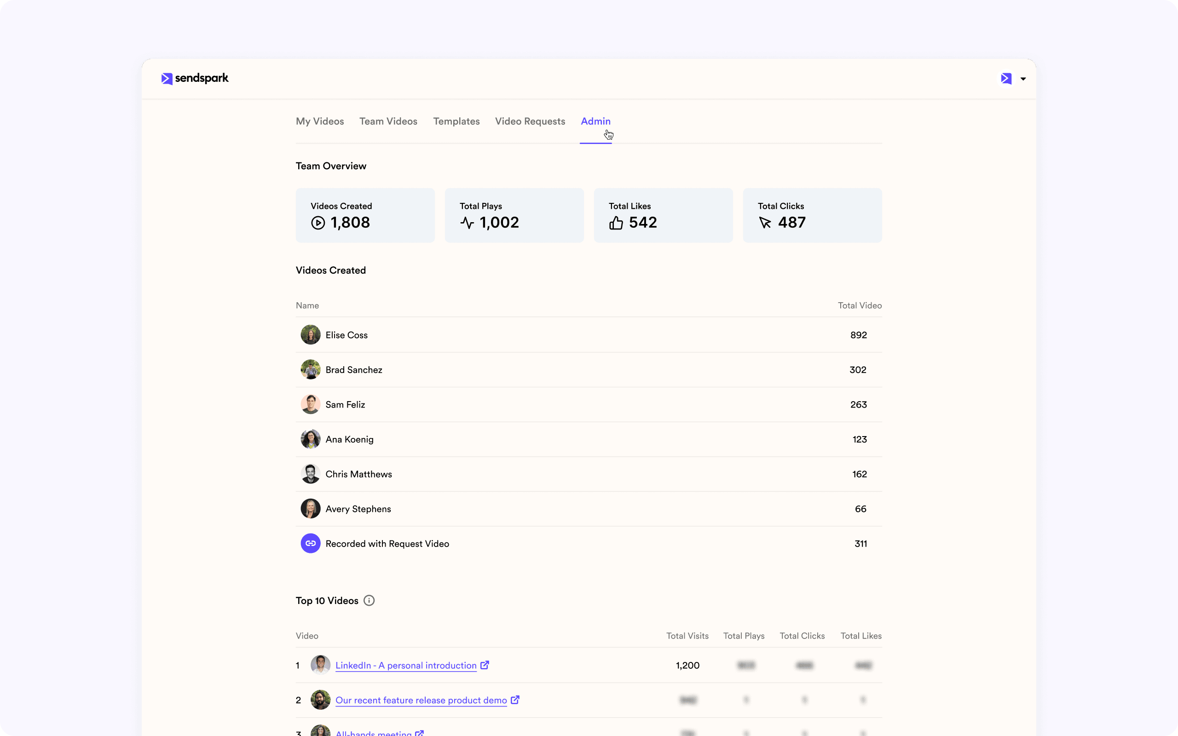Click the external link icon on LinkedIn video
The image size is (1178, 736).
[486, 665]
